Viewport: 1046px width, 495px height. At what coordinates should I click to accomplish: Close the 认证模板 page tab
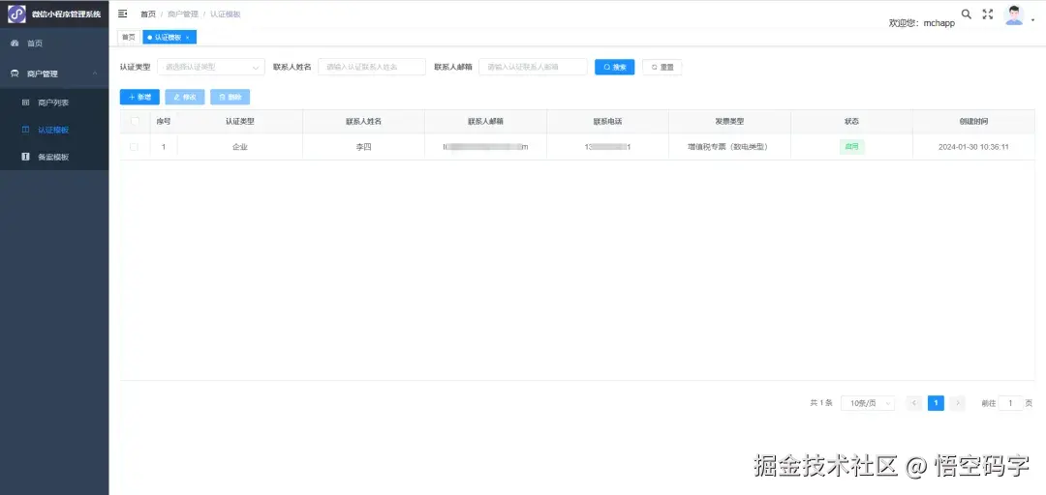188,38
